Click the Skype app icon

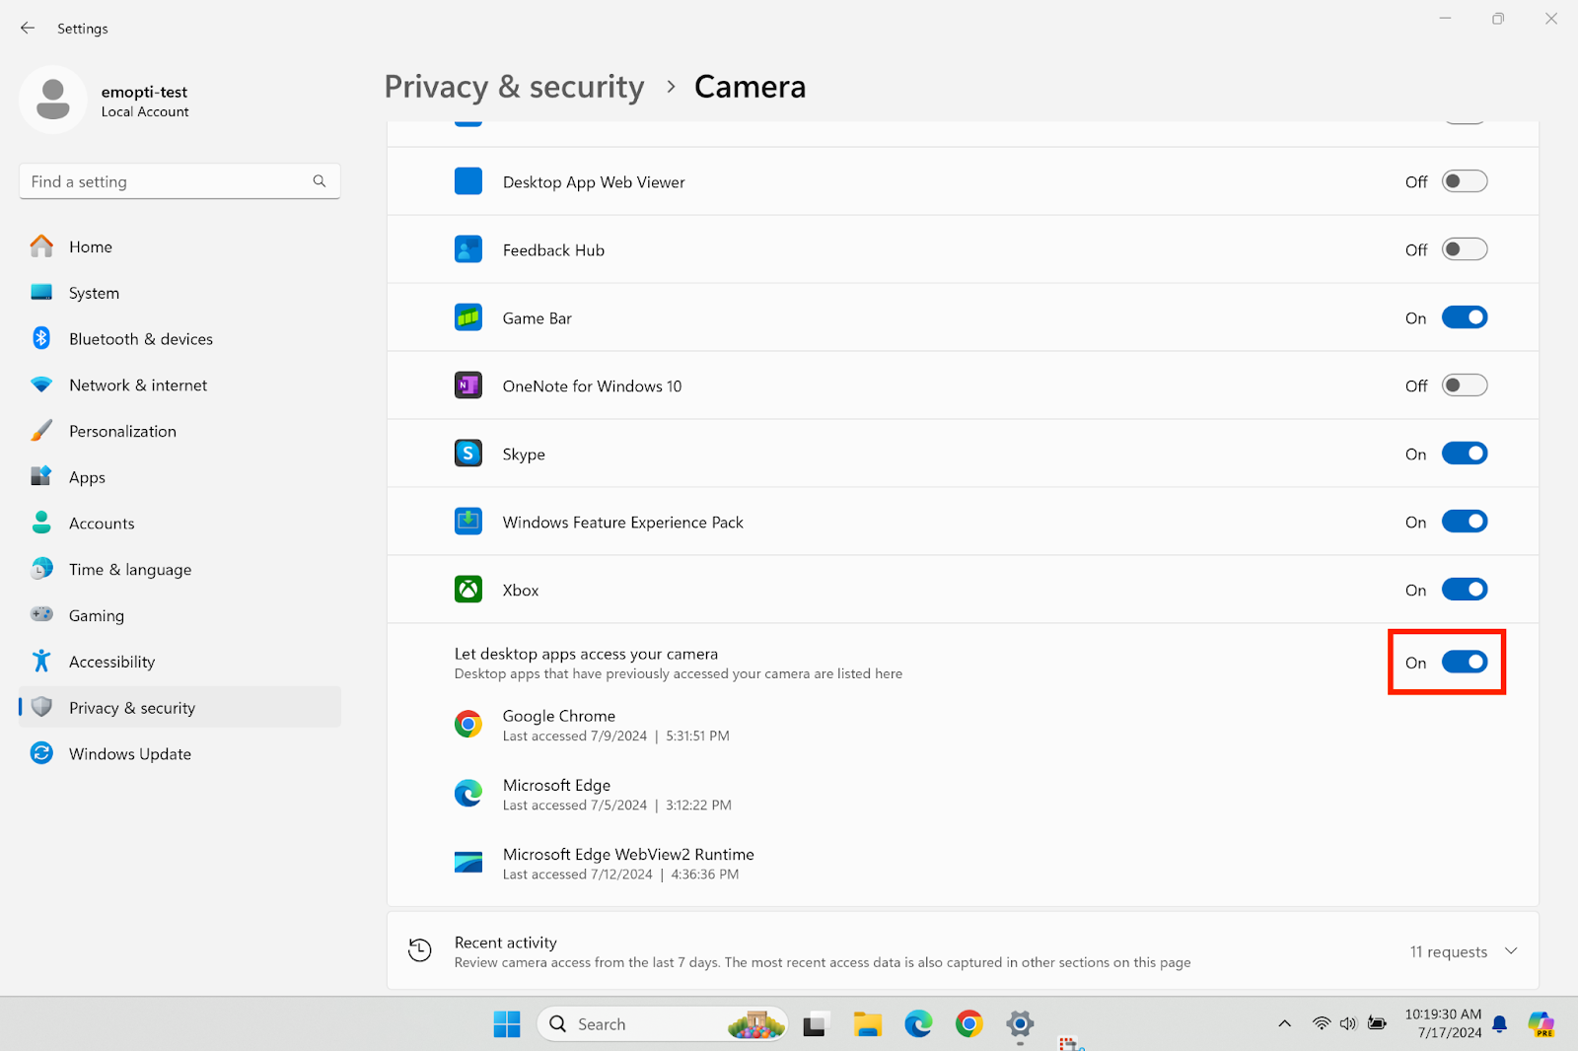point(468,454)
